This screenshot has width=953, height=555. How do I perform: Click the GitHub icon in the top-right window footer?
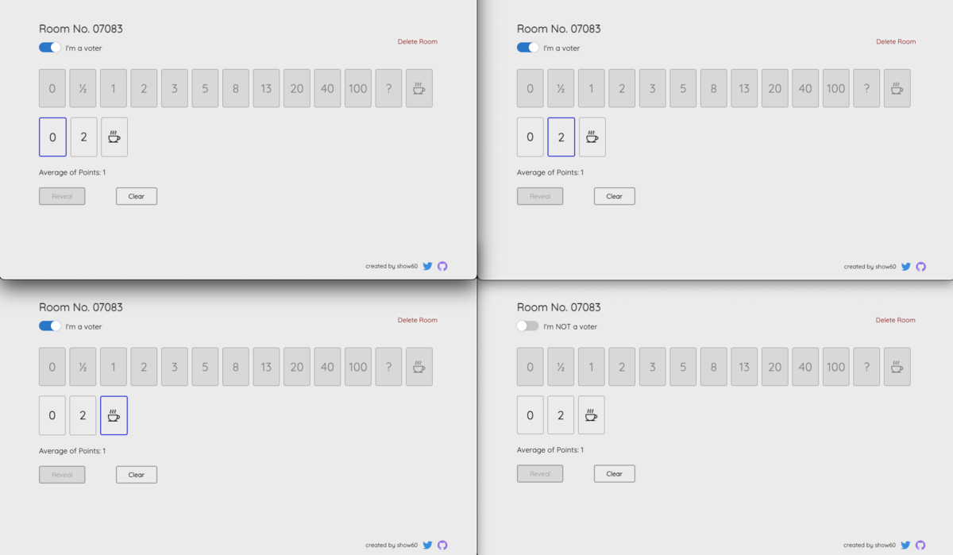click(x=920, y=267)
